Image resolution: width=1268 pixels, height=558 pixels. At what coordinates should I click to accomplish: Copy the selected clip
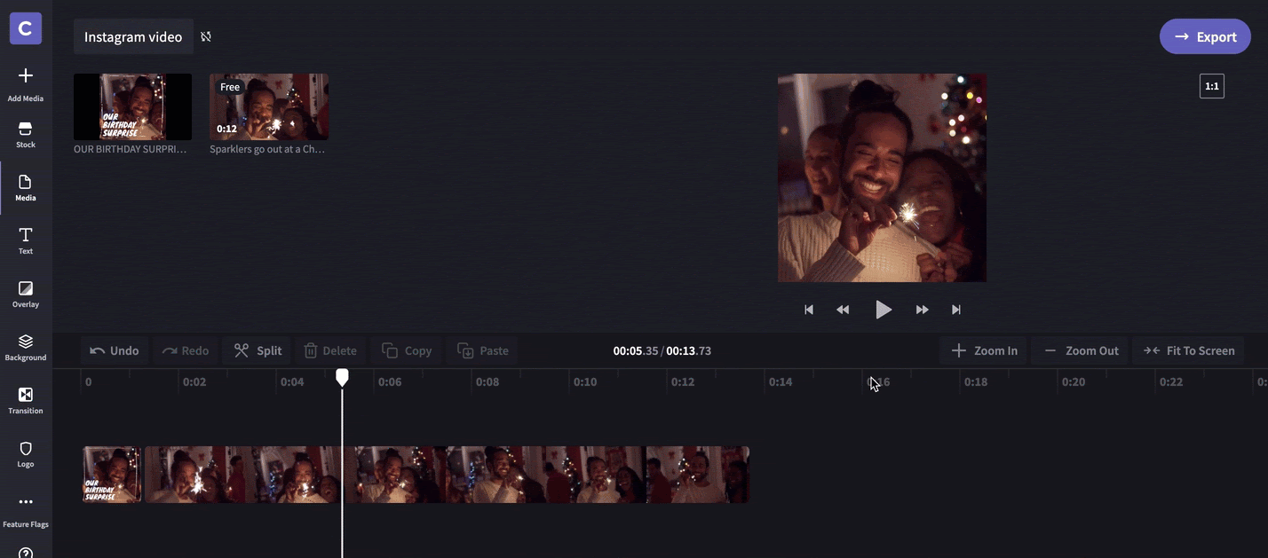pyautogui.click(x=407, y=350)
